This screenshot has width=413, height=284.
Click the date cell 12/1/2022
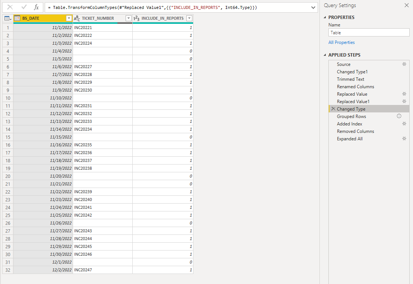[x=43, y=262]
